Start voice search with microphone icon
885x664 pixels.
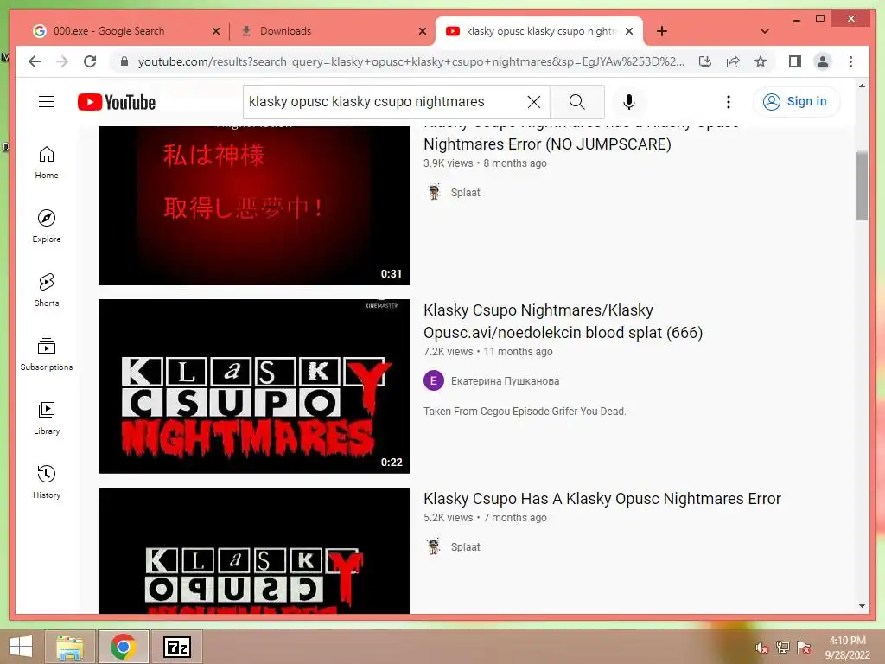(629, 102)
